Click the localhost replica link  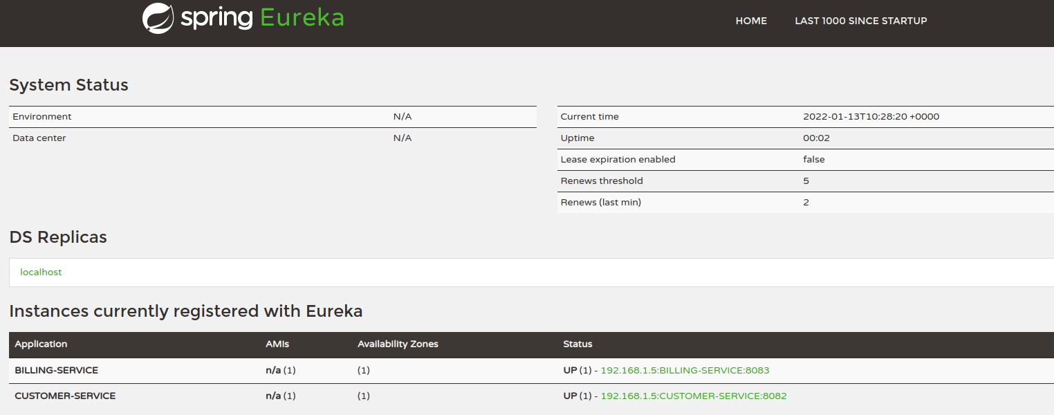(x=41, y=273)
